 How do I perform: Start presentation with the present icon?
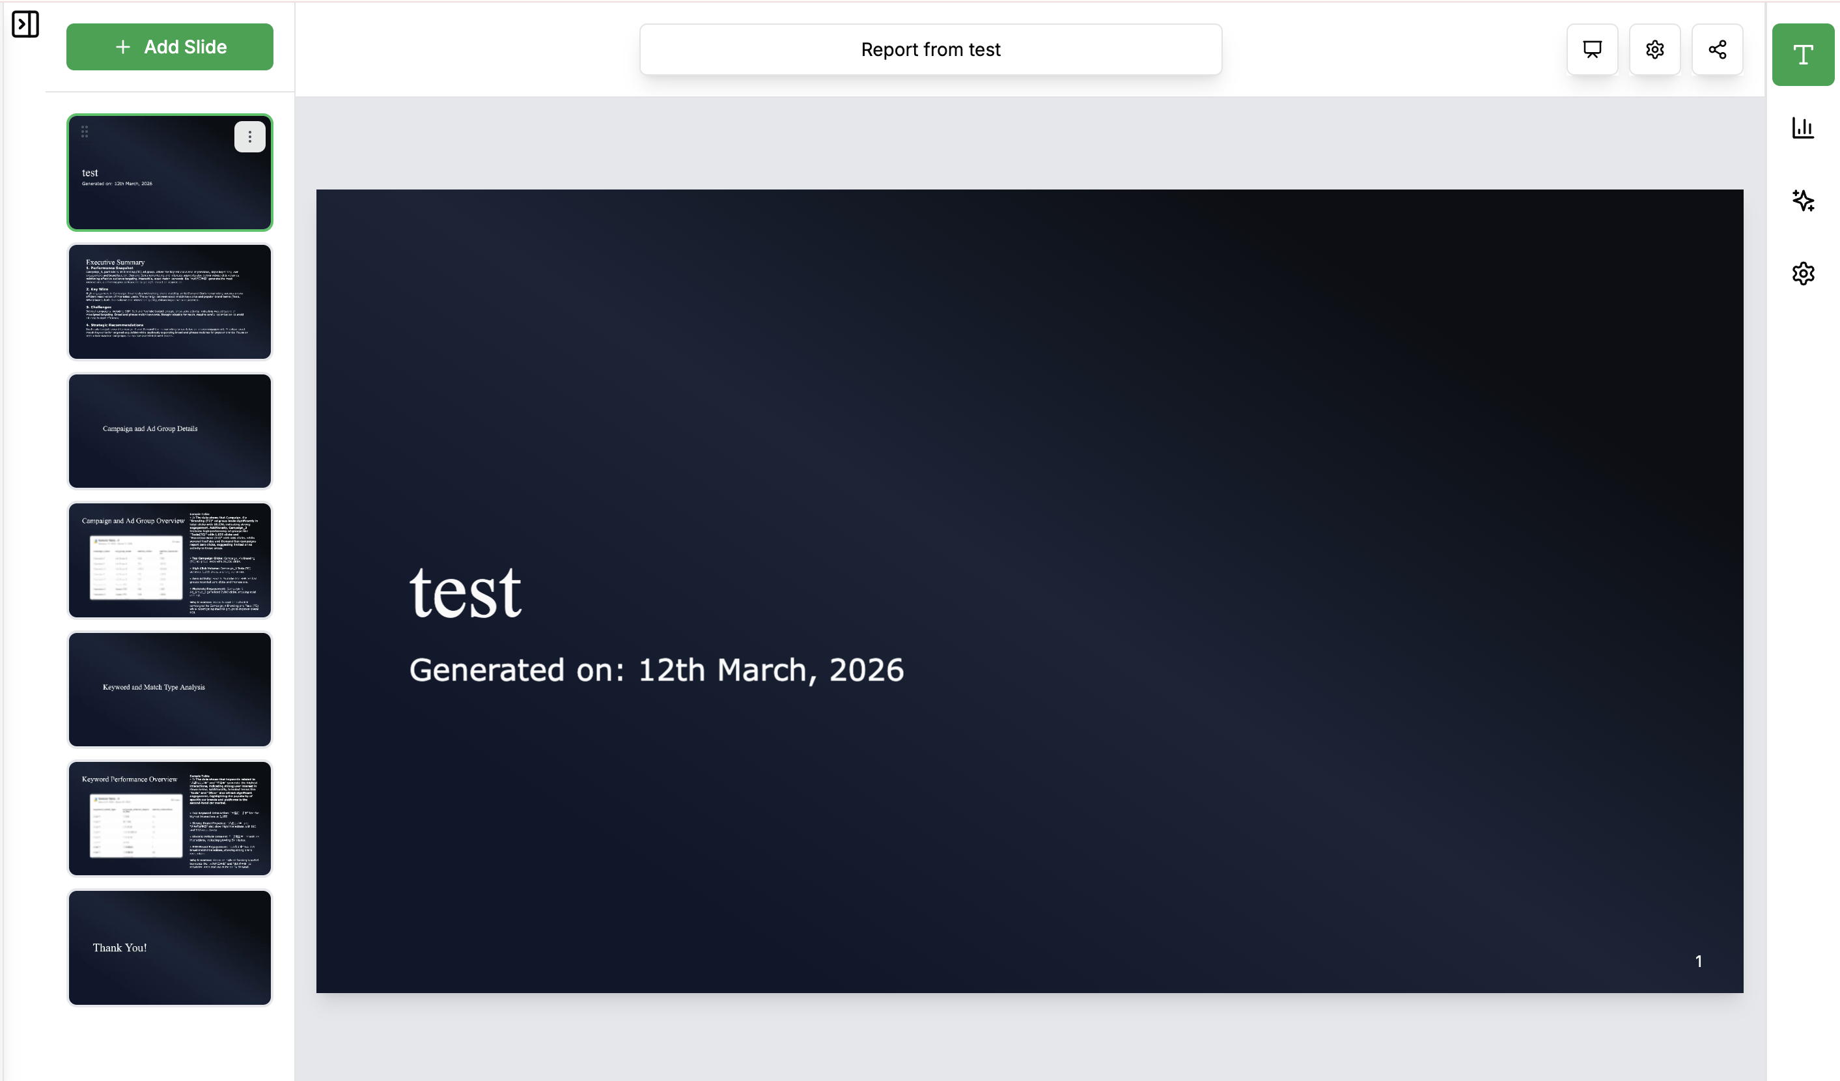tap(1592, 49)
